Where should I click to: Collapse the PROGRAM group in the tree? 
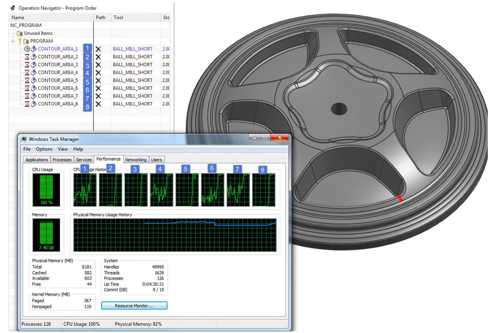pos(13,41)
